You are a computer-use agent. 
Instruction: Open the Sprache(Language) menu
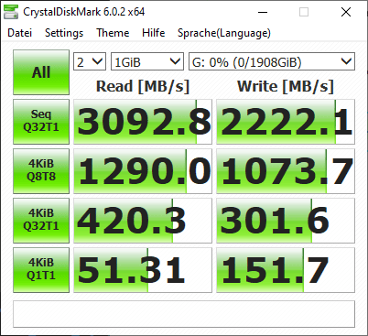[224, 33]
